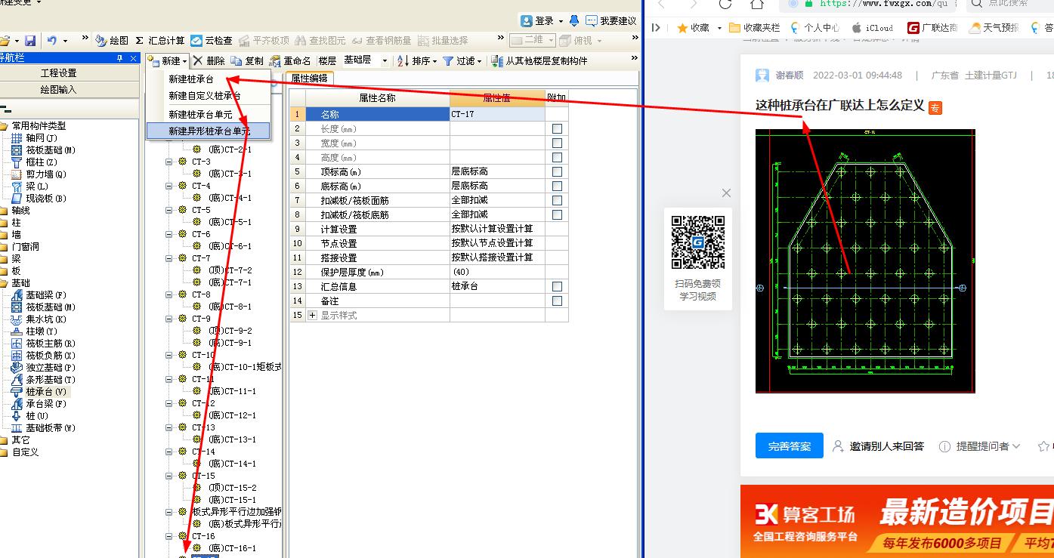Launch 云检查 cloud check
The height and width of the screenshot is (558, 1054).
pos(212,41)
